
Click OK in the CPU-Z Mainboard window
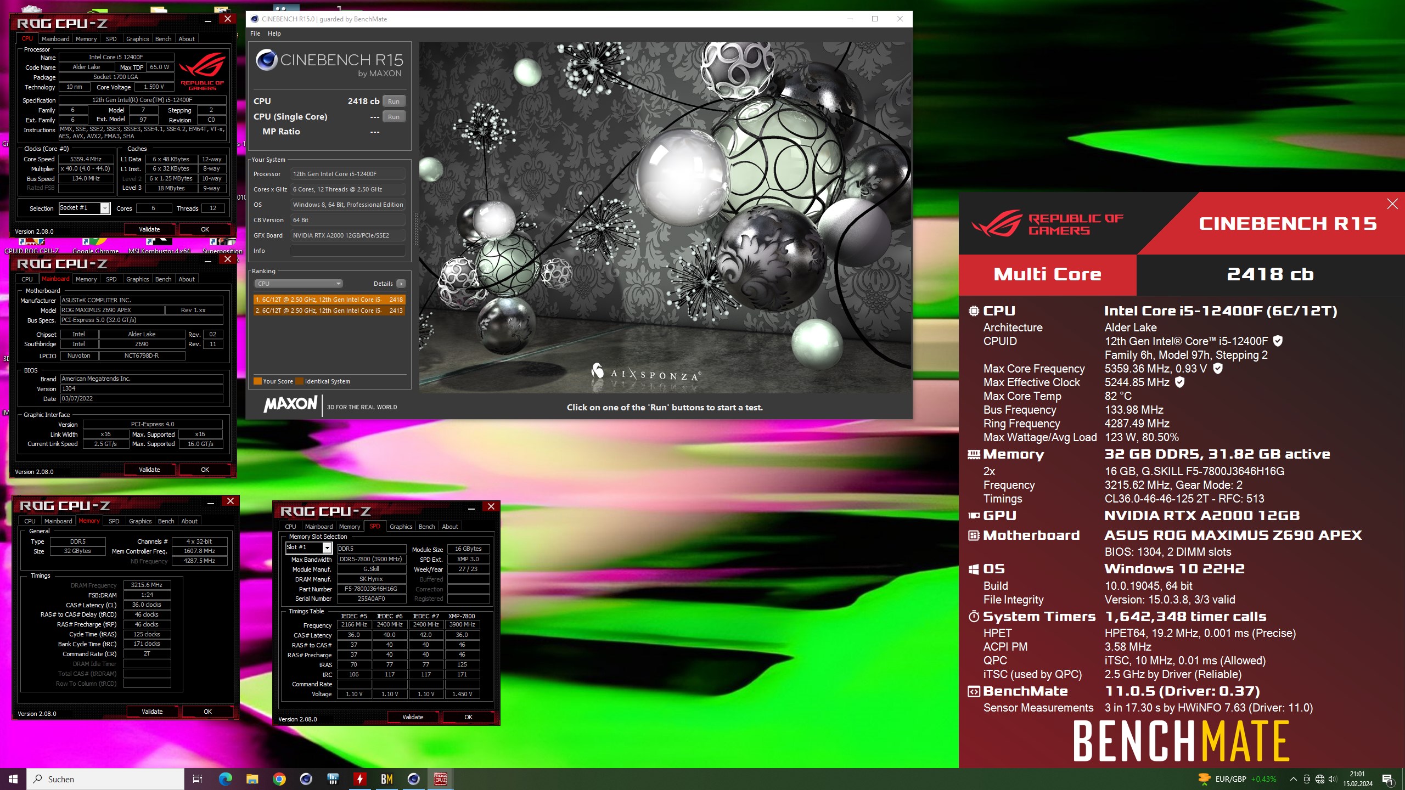[x=205, y=470]
